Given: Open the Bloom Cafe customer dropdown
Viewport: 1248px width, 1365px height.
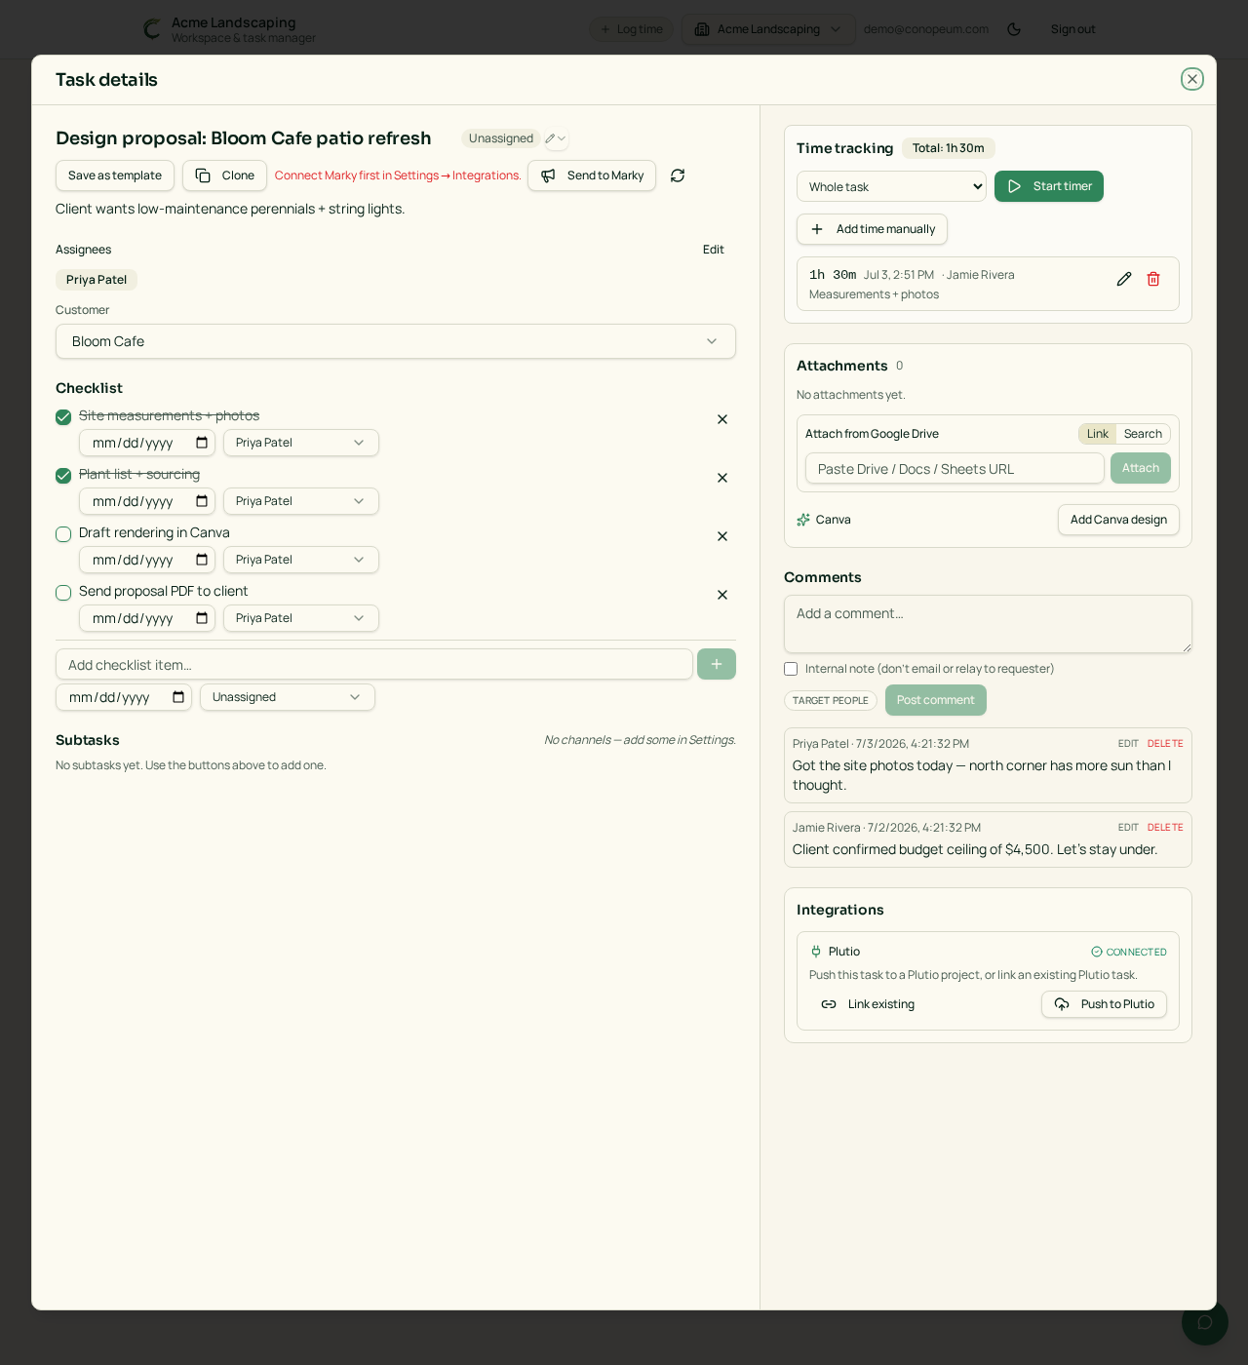Looking at the screenshot, I should (x=396, y=341).
